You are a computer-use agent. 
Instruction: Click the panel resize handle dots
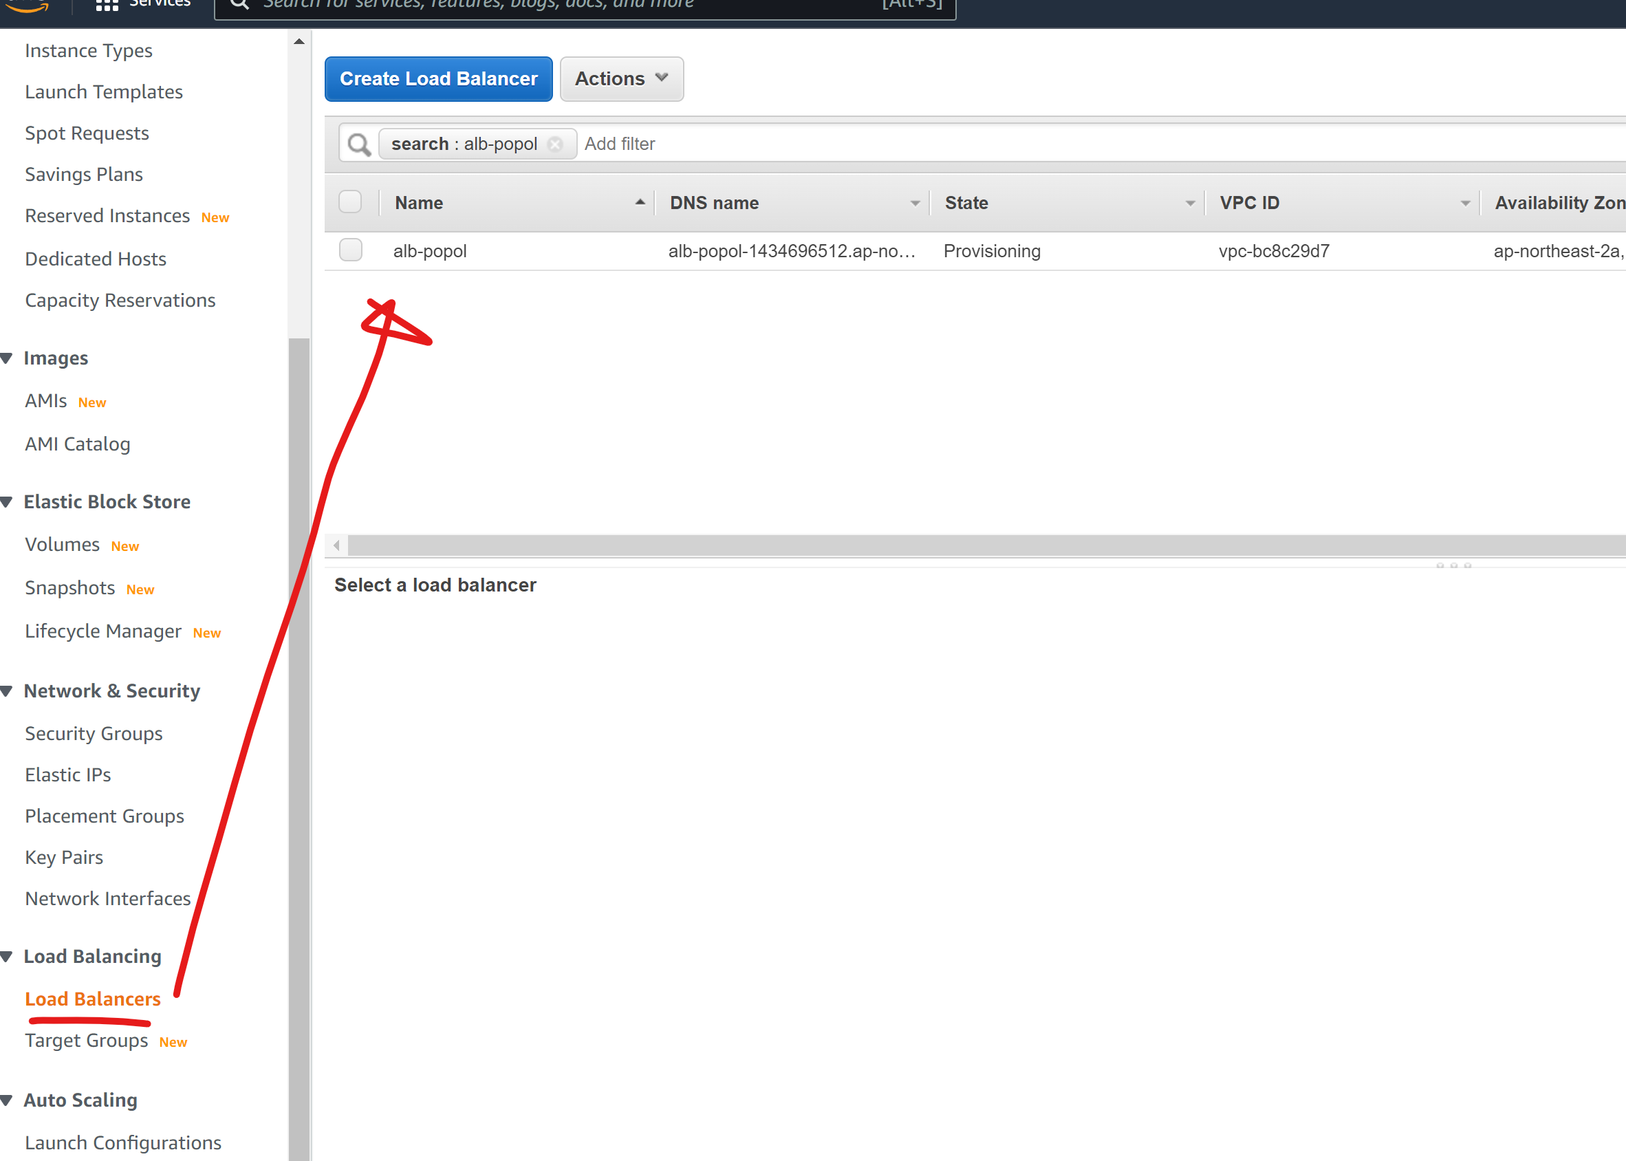(x=1453, y=565)
